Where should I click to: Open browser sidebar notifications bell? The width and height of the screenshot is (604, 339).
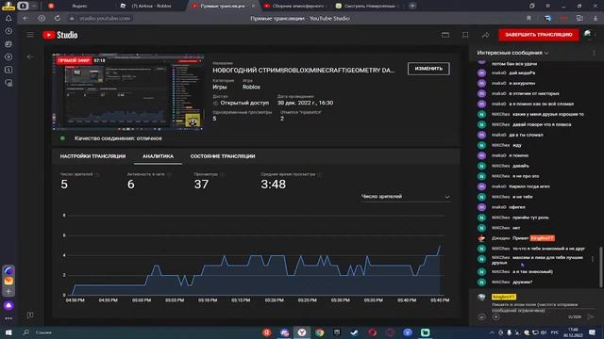[8, 19]
